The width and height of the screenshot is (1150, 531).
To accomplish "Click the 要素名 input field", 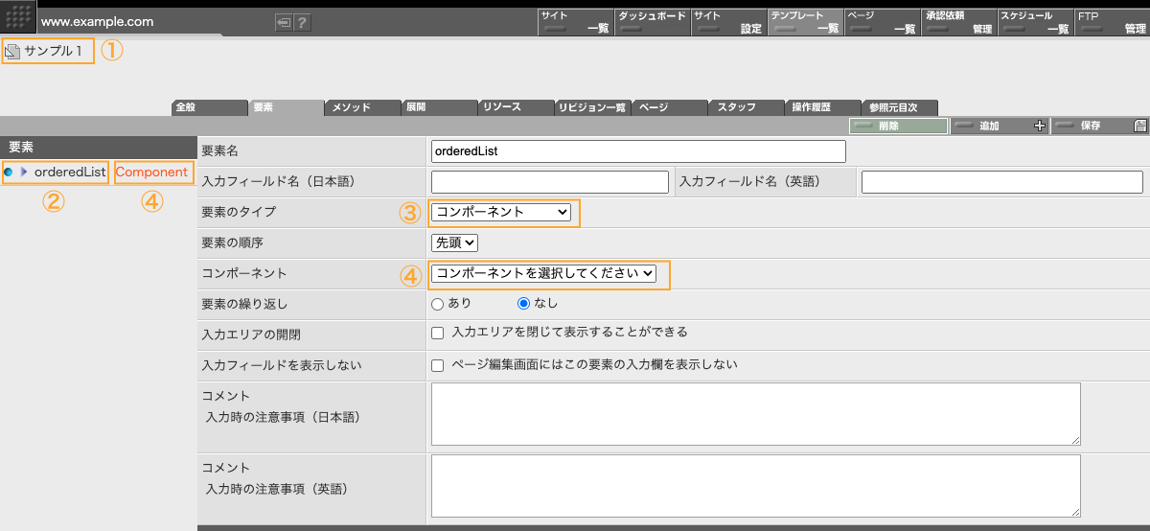I will click(638, 151).
